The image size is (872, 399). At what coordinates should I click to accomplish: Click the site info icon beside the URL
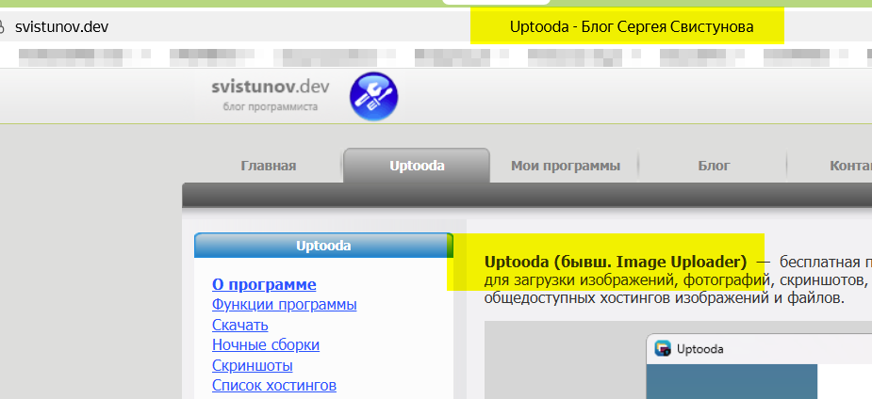[x=2, y=26]
